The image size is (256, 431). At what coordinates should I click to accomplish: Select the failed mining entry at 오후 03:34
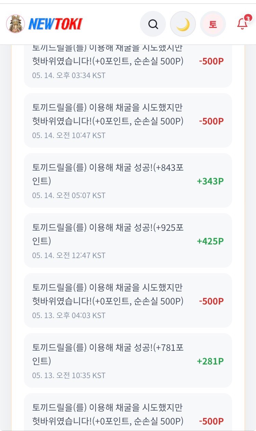(128, 66)
